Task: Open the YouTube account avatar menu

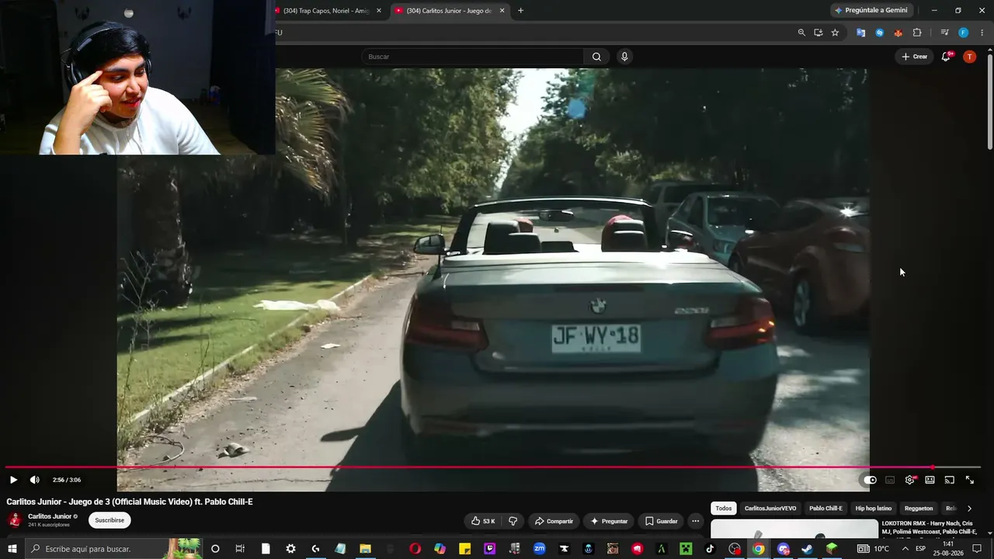Action: click(969, 57)
